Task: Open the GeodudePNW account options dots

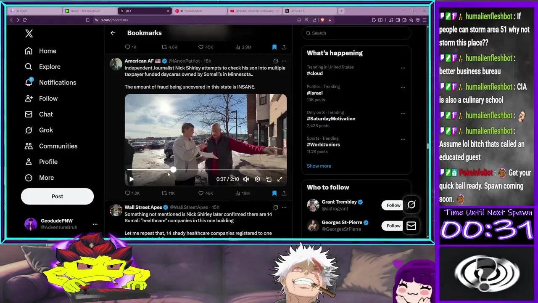Action: [95, 224]
